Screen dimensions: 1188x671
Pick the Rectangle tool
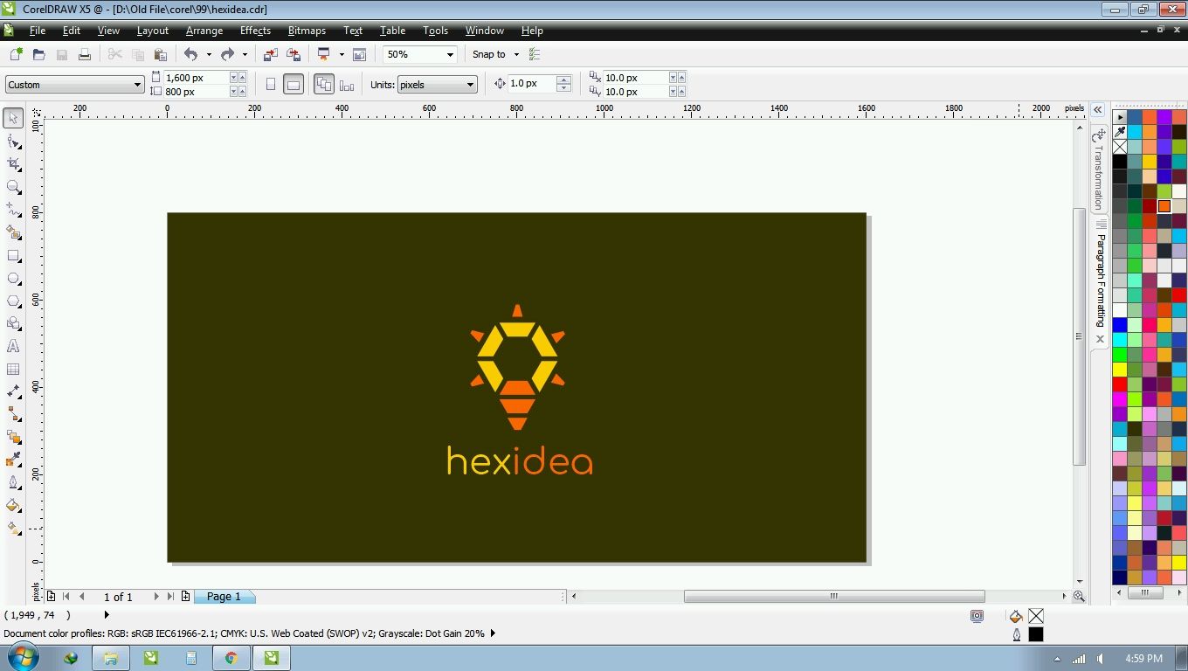pos(13,256)
